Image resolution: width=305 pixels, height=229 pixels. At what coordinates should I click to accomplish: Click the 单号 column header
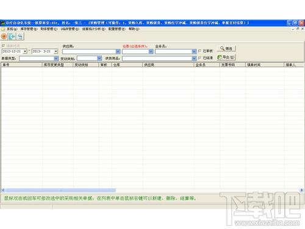click(21, 65)
